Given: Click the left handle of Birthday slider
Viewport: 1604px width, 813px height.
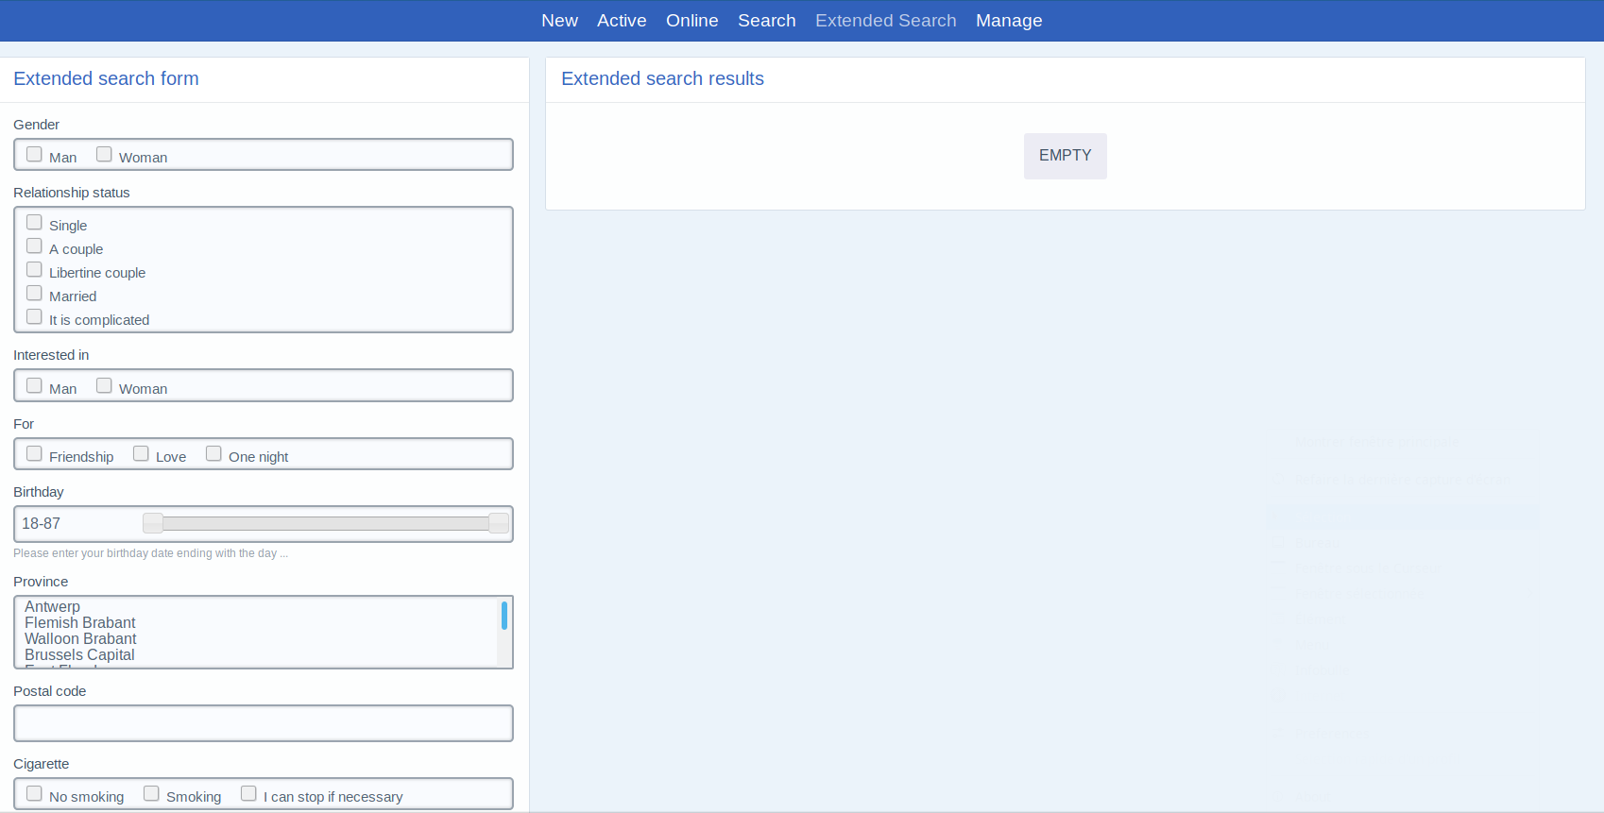Looking at the screenshot, I should (153, 523).
